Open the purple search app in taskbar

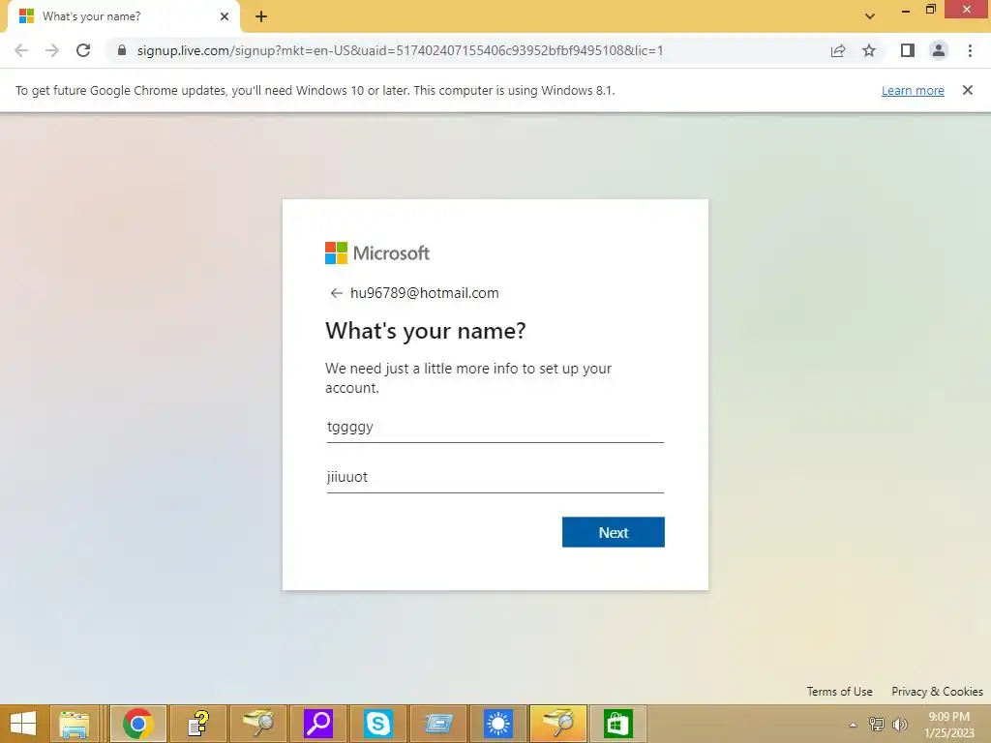[317, 724]
